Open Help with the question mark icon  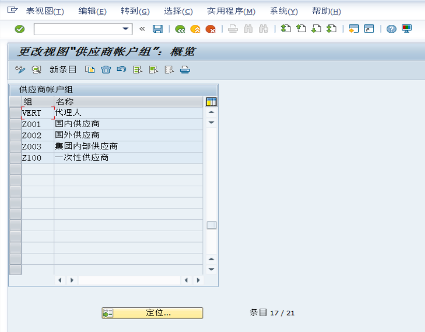pyautogui.click(x=391, y=29)
